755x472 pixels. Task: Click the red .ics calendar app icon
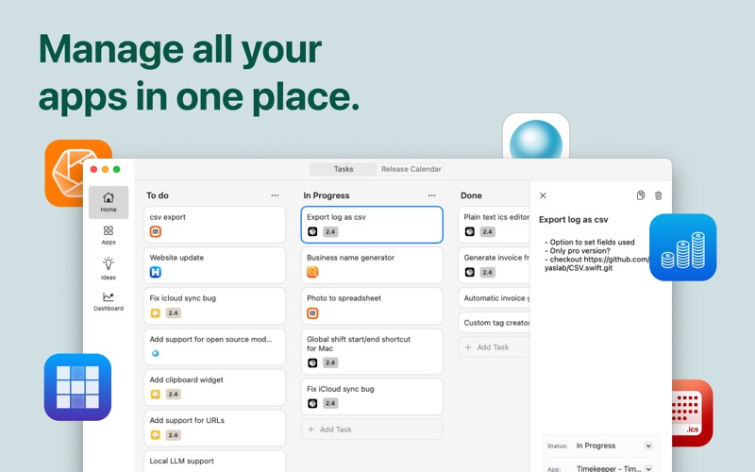pos(692,413)
